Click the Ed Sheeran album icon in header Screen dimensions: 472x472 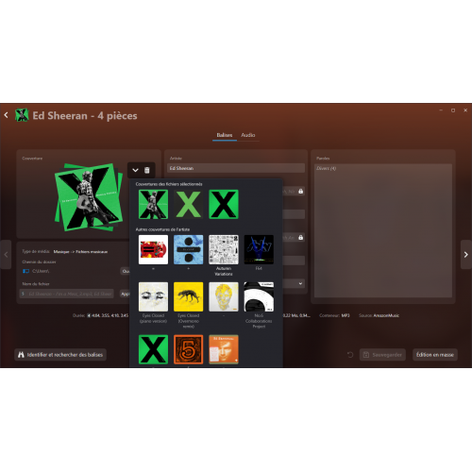pyautogui.click(x=22, y=115)
